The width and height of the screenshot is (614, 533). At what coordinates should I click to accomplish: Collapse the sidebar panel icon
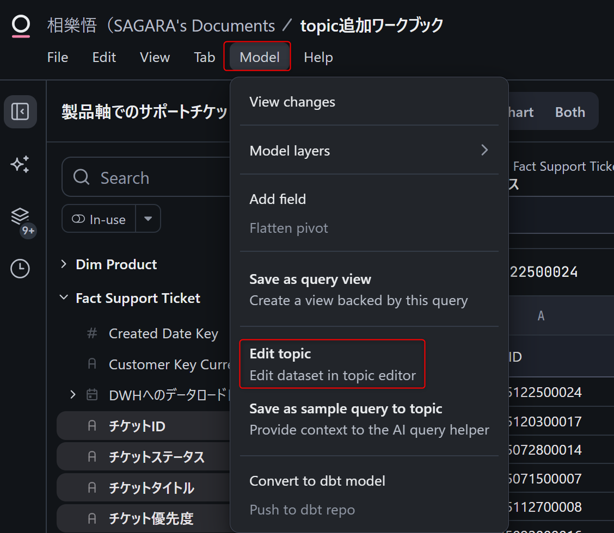point(20,112)
